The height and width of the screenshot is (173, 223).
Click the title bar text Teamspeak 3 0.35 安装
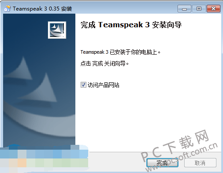[x=42, y=9]
